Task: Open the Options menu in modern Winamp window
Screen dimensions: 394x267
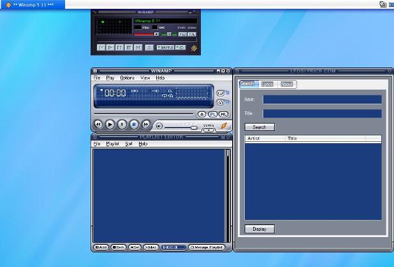Action: (127, 78)
